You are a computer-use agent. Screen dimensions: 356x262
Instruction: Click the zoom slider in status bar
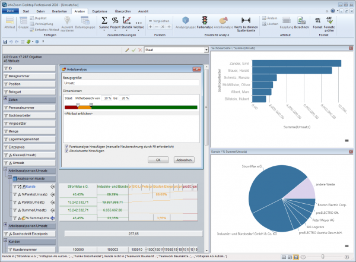pyautogui.click(x=323, y=257)
